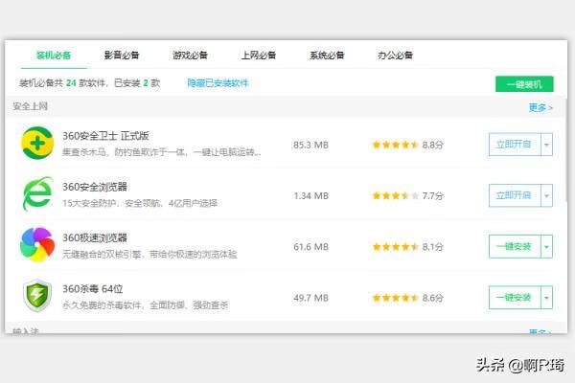This screenshot has width=575, height=383.
Task: Switch to the 游戏必备 tab
Action: click(x=190, y=56)
